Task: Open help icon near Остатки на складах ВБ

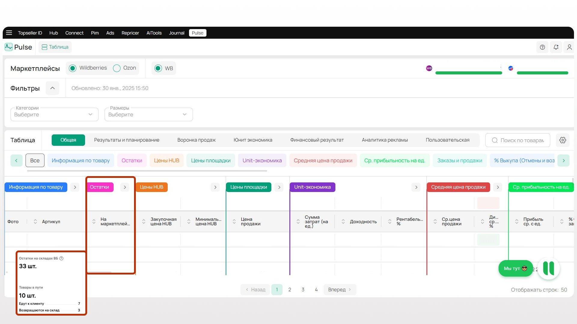Action: 61,258
